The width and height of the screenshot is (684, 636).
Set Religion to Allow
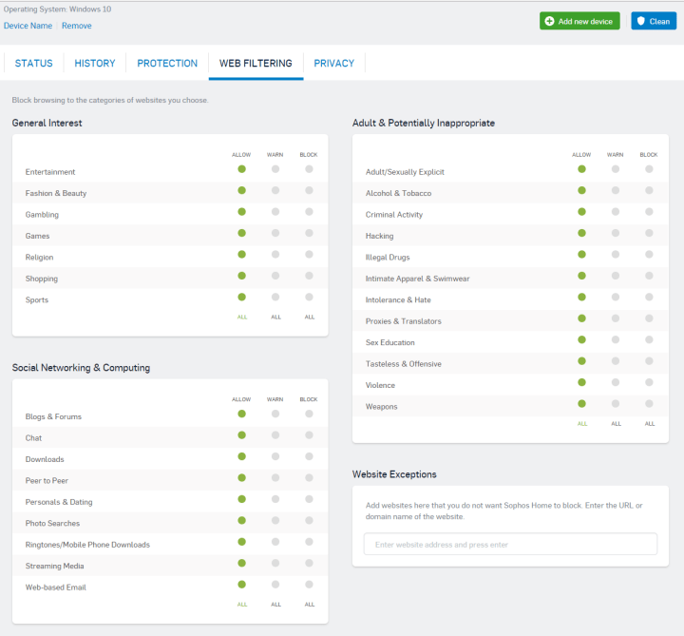point(241,255)
